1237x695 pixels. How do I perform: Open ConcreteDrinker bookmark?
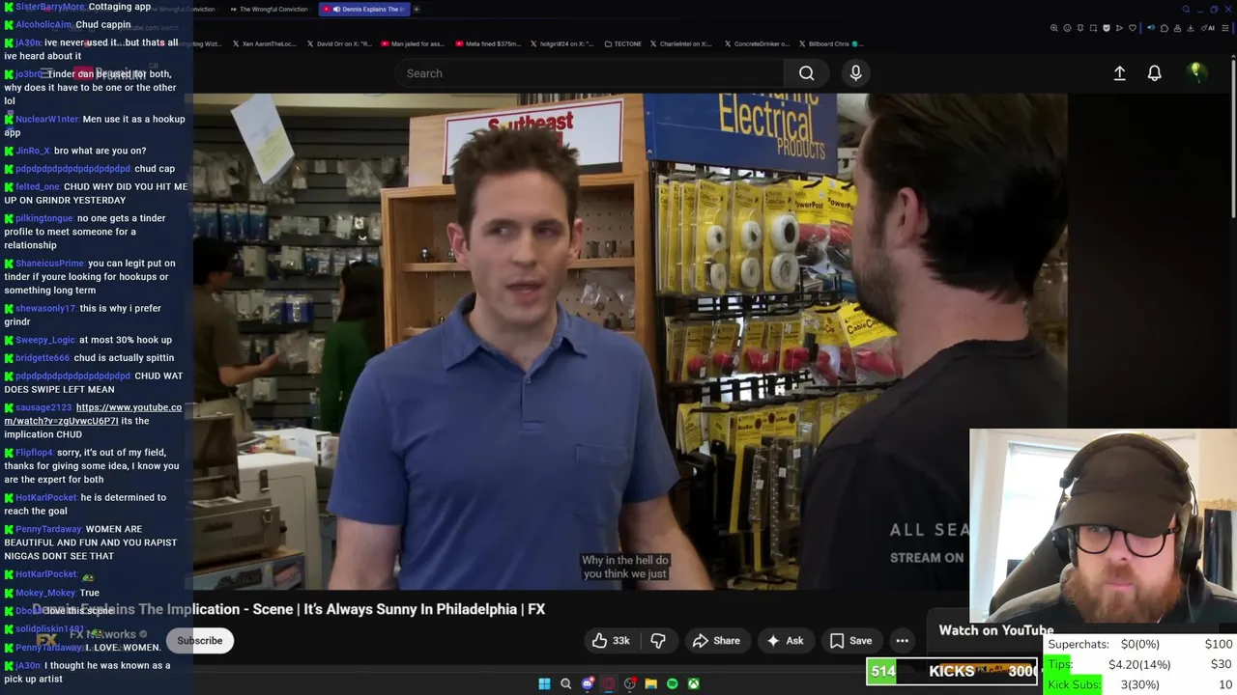coord(756,43)
